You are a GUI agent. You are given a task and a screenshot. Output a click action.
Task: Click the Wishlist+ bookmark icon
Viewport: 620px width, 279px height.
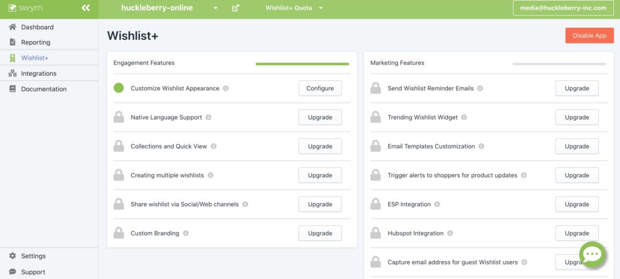(13, 58)
